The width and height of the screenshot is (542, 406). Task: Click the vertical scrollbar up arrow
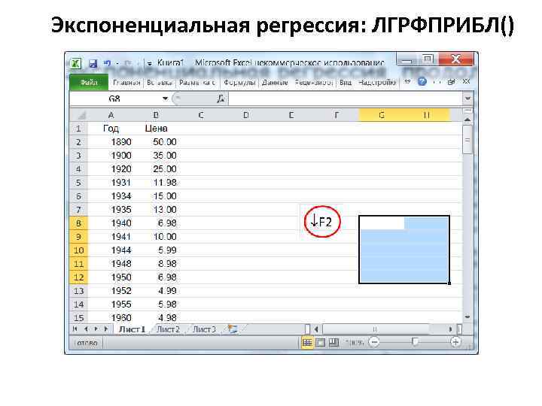tap(467, 120)
